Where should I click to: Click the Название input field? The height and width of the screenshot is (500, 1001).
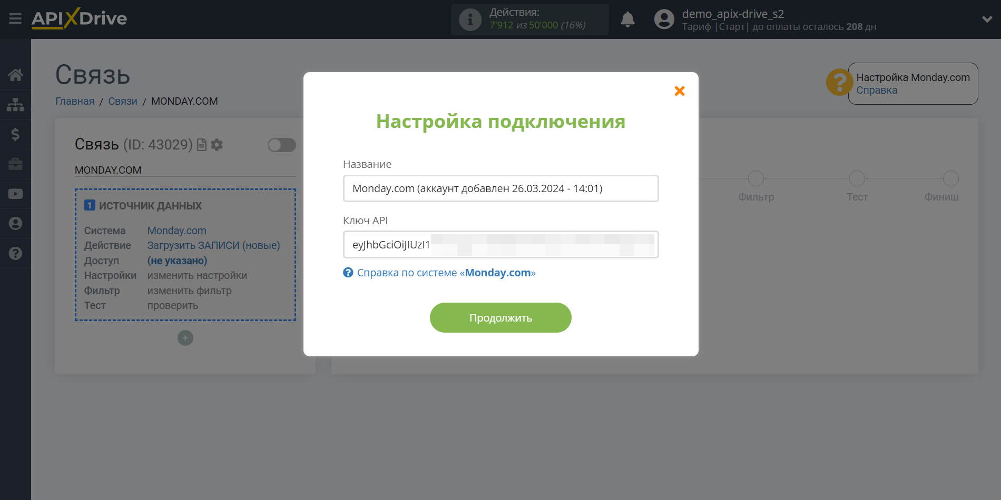pos(500,188)
